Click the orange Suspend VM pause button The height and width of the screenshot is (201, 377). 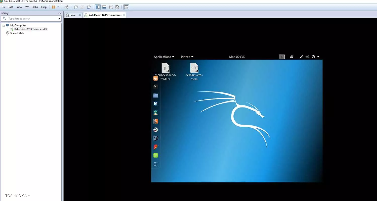pos(54,7)
